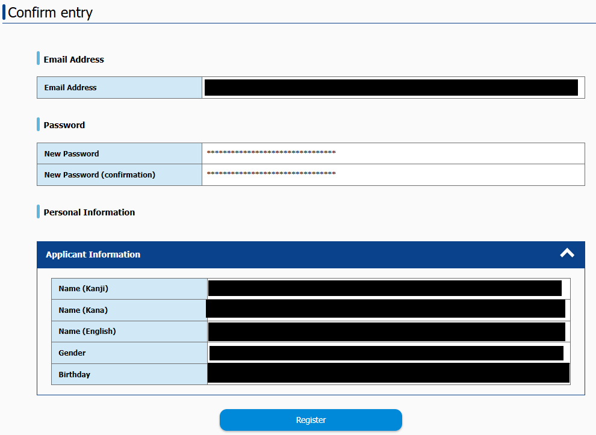Click the Birthday value field

[388, 373]
